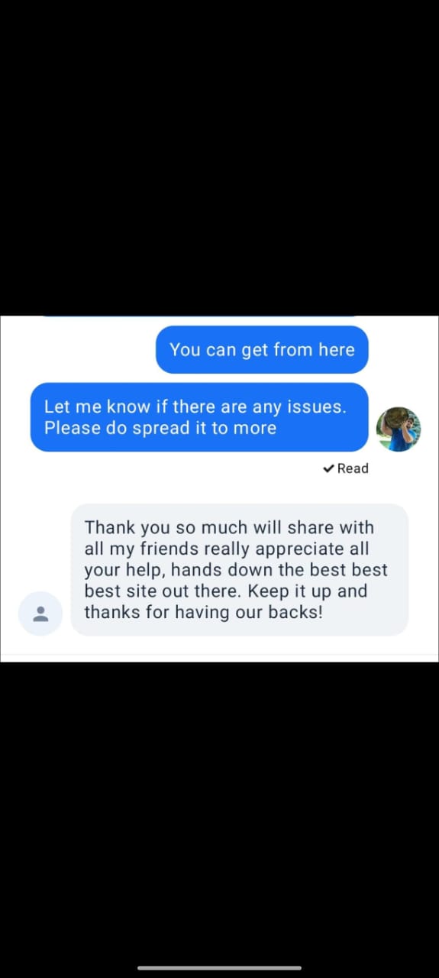This screenshot has height=978, width=439.
Task: Click the word "here" in top bubble
Action: coord(337,350)
